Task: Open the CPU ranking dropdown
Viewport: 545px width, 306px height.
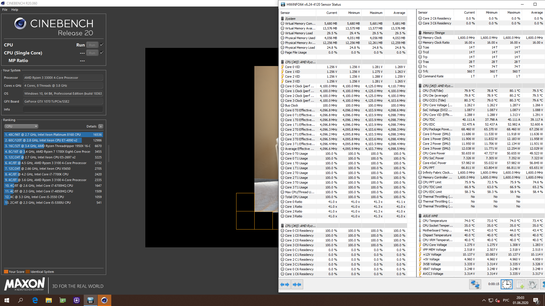Action: click(21, 126)
